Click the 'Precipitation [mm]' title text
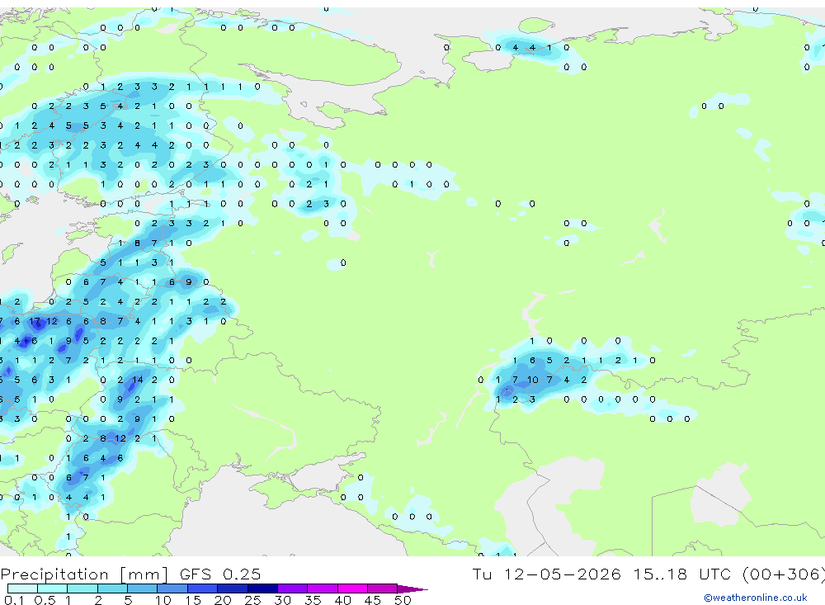Image resolution: width=825 pixels, height=605 pixels. click(x=84, y=574)
